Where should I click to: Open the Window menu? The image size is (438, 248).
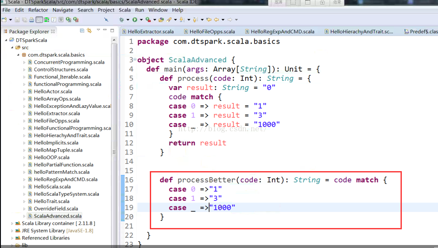[x=158, y=10]
